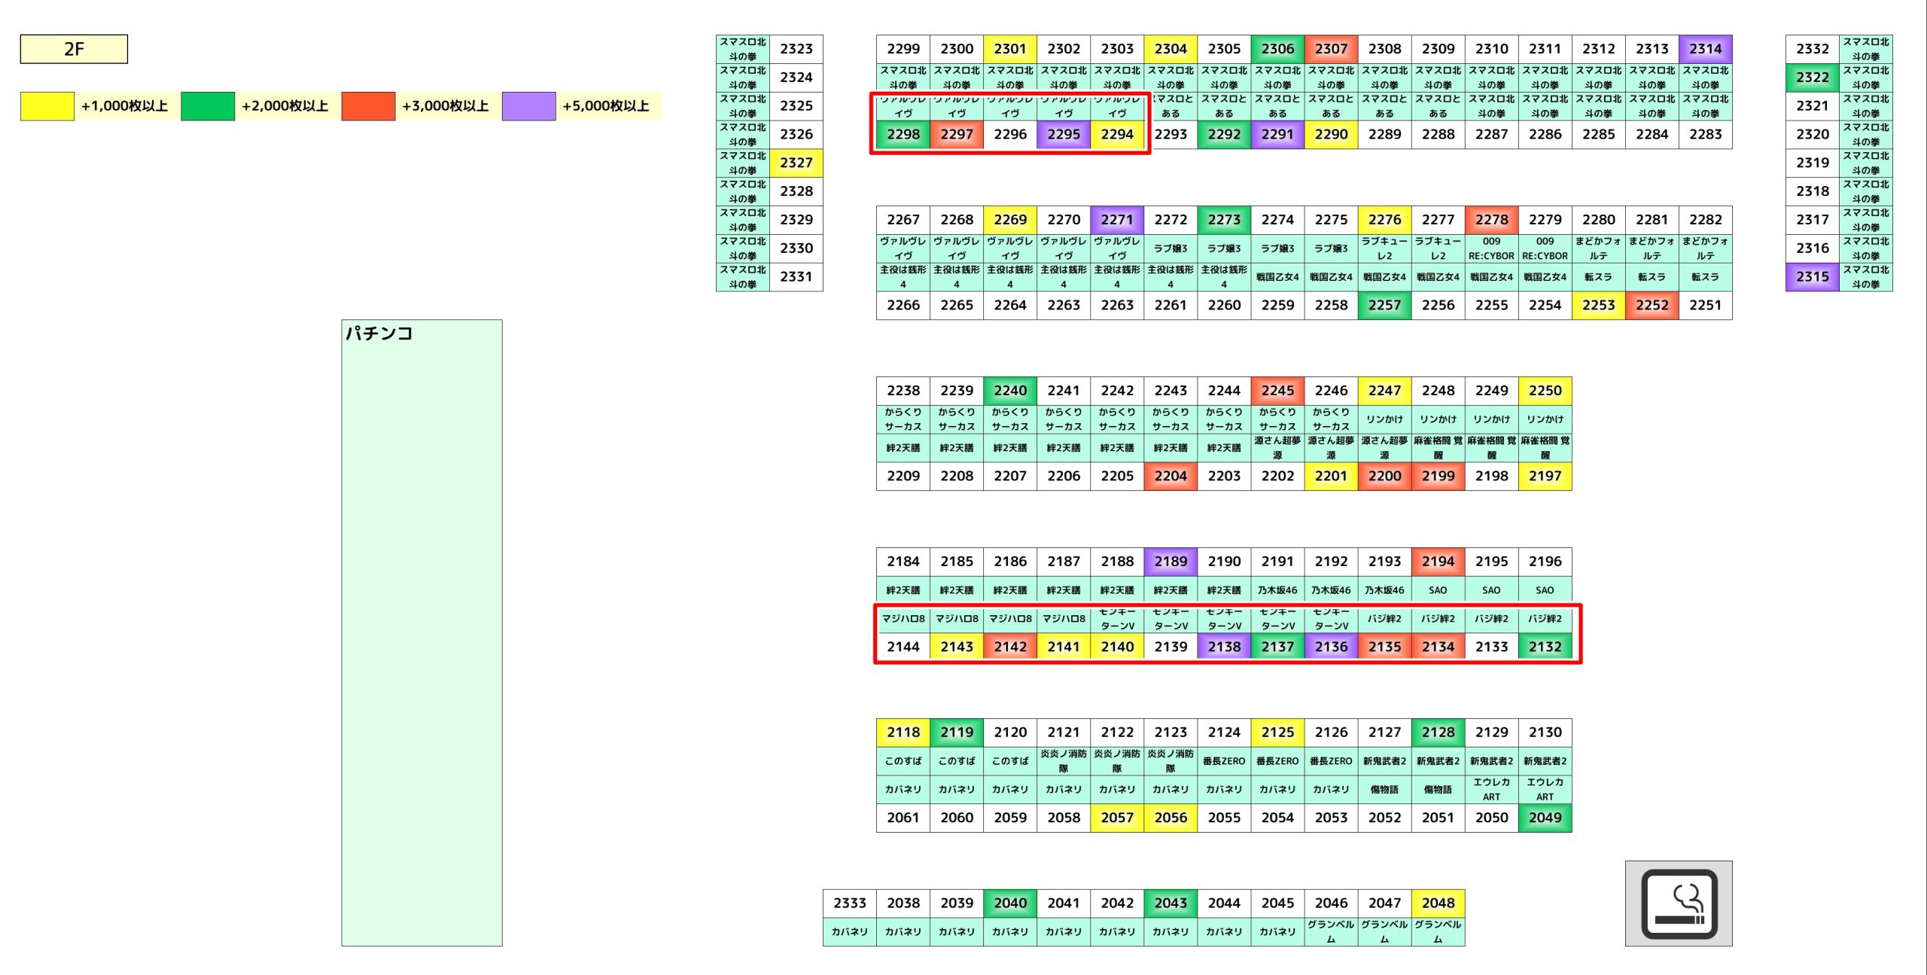1927x975 pixels.
Task: Click machine number 2327 in left column
Action: (x=796, y=163)
